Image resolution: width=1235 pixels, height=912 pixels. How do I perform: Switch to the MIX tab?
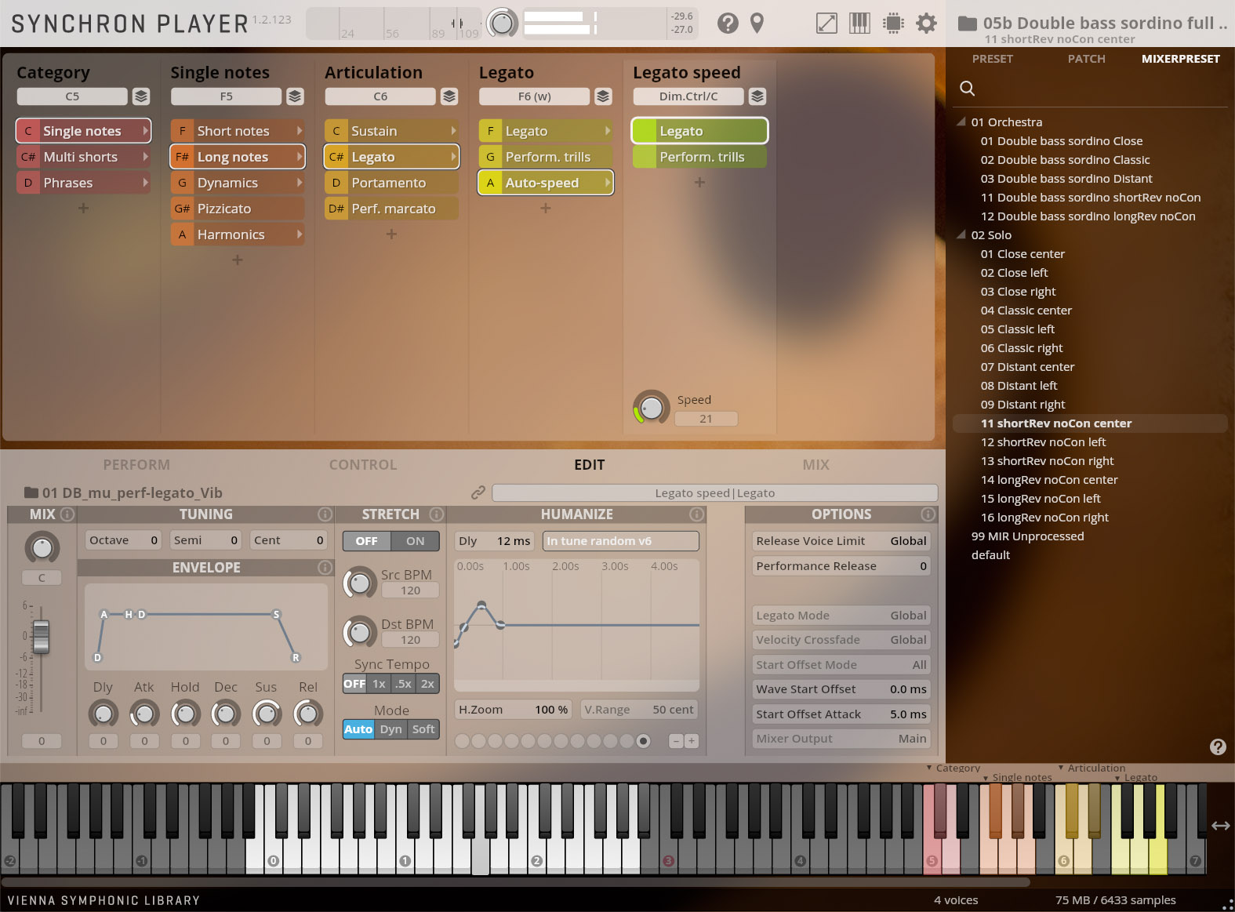tap(815, 465)
